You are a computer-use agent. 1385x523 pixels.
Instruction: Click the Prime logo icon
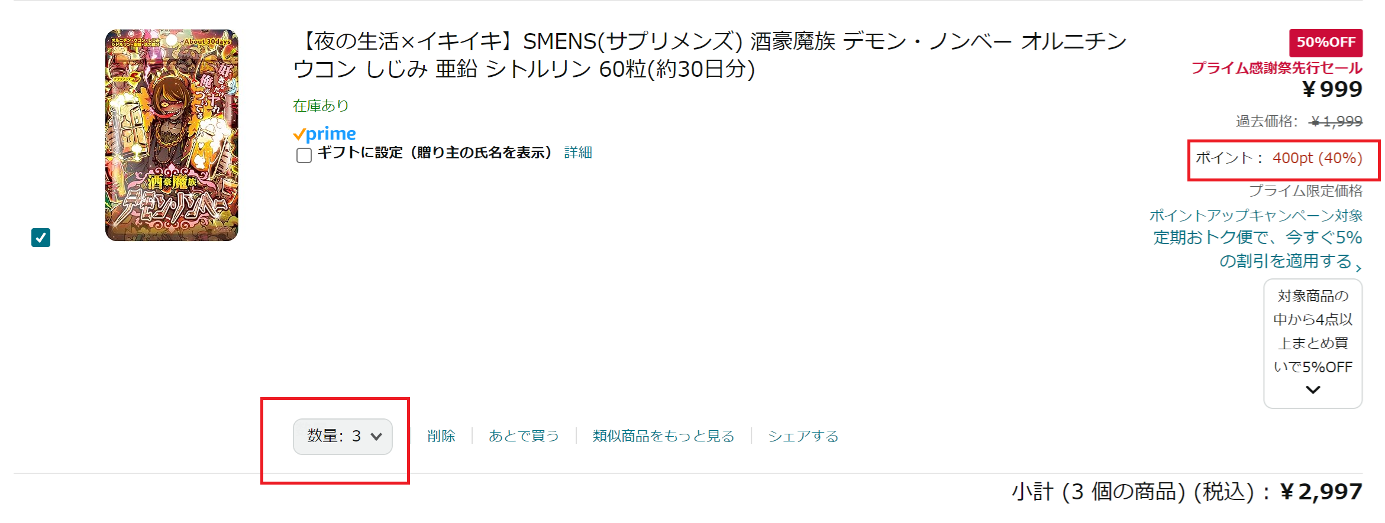point(325,134)
